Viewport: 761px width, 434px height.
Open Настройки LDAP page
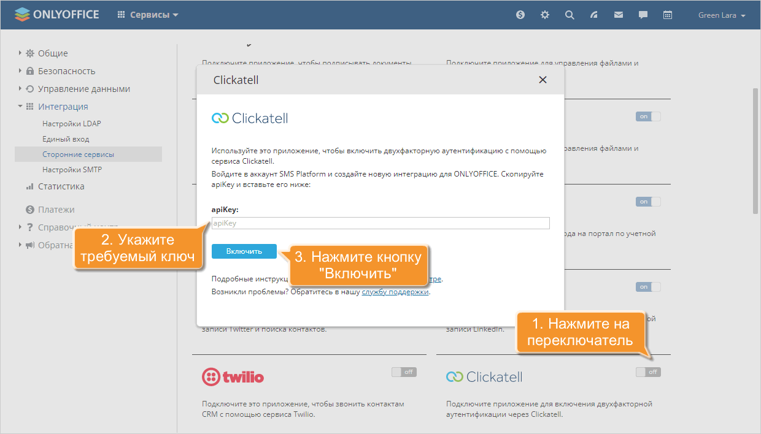tap(72, 124)
